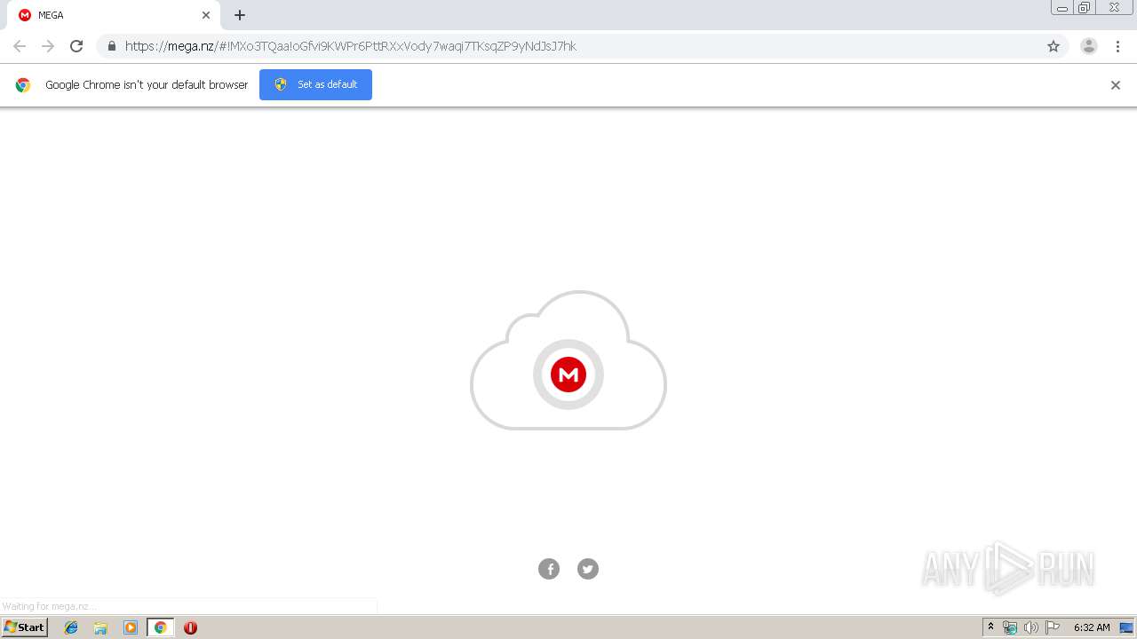Image resolution: width=1137 pixels, height=639 pixels.
Task: Open the red Opera icon on taskbar
Action: coord(190,627)
